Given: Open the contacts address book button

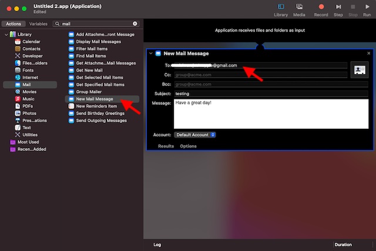Looking at the screenshot, I should (360, 70).
